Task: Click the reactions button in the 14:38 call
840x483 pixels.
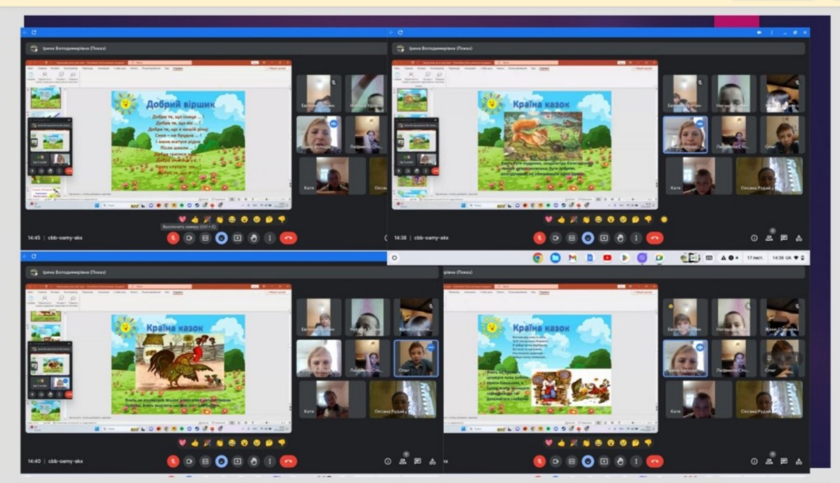Action: click(588, 238)
